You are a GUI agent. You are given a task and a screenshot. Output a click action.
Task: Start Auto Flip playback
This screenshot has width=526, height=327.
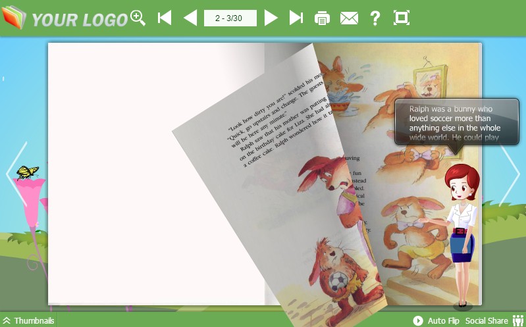pyautogui.click(x=436, y=320)
